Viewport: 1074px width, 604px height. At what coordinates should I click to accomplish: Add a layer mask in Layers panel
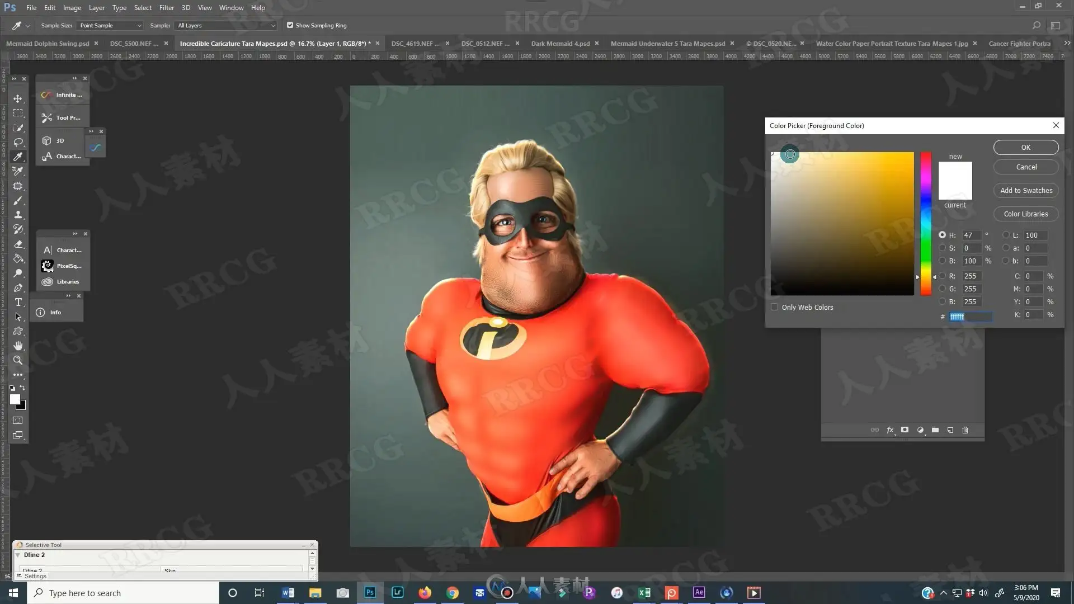(905, 430)
